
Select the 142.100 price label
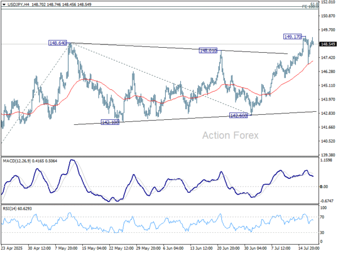tap(110, 122)
